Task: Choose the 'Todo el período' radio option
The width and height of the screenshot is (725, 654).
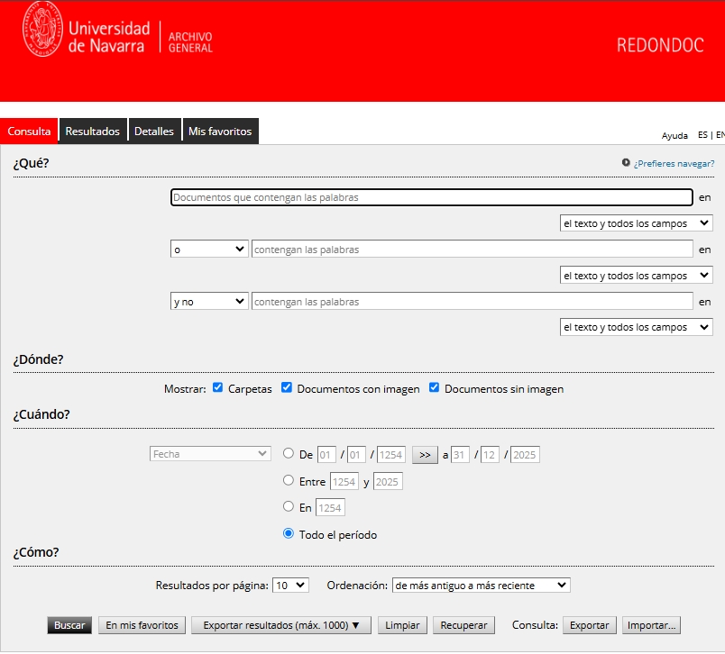Action: click(289, 533)
